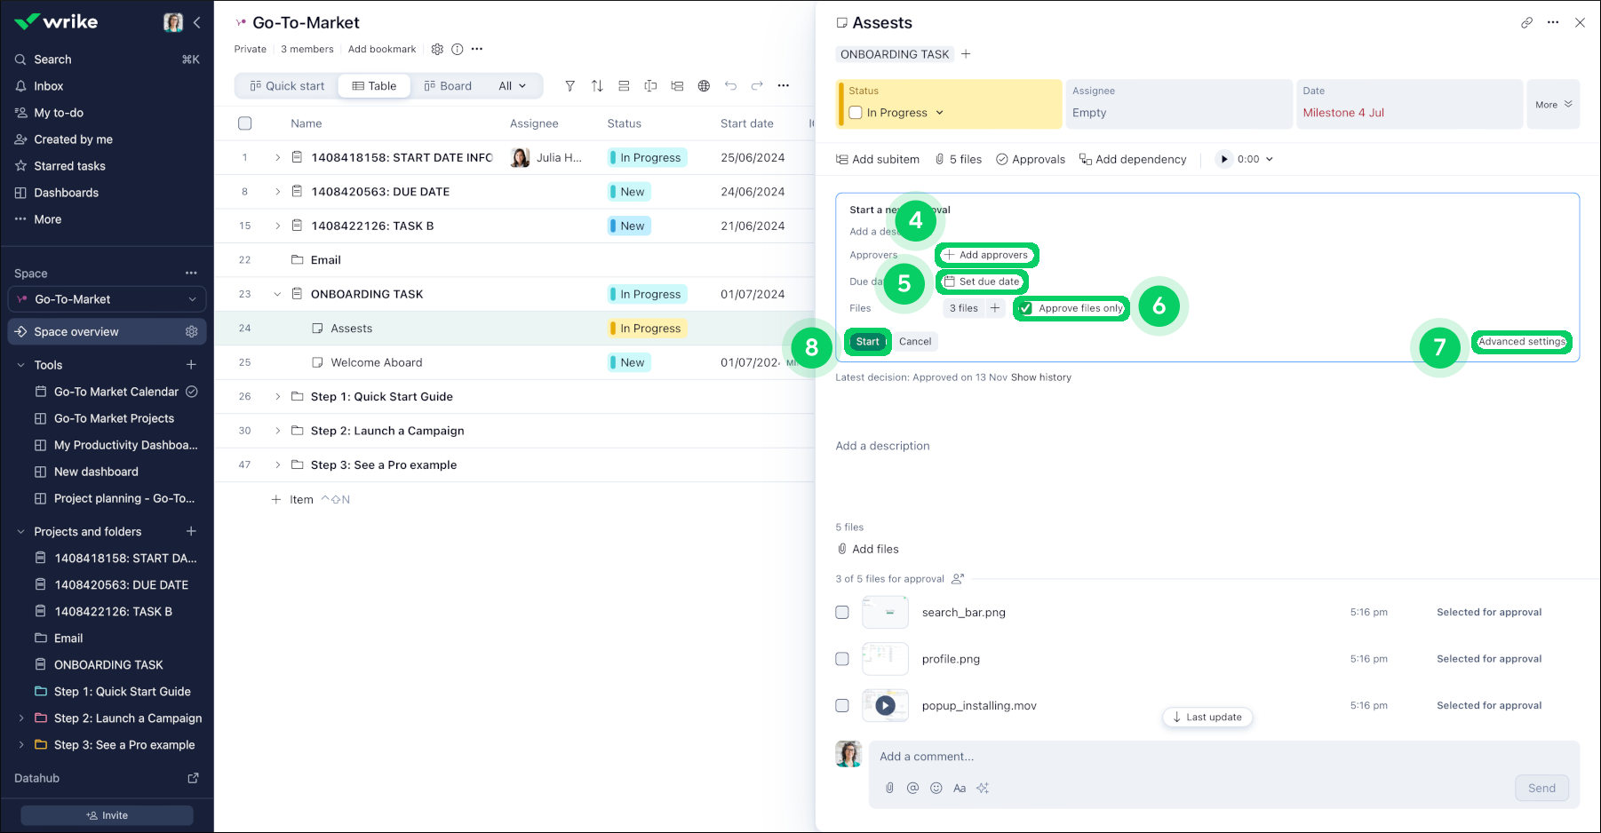Click the @ mention icon in comment box
The width and height of the screenshot is (1601, 833).
click(x=912, y=788)
